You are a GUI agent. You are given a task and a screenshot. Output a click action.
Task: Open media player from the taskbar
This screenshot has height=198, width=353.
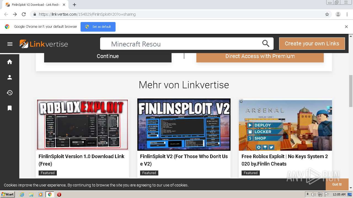click(x=41, y=194)
